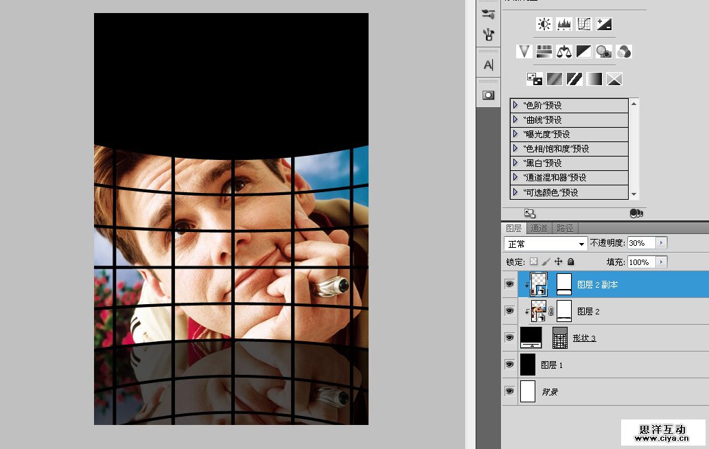
Task: Add a Brightness/Contrast adjustment
Action: (x=544, y=24)
